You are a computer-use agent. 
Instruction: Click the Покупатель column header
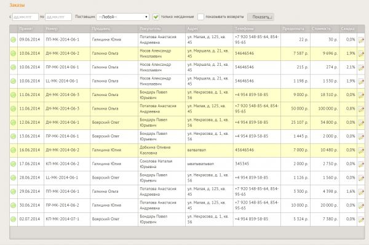(x=150, y=29)
